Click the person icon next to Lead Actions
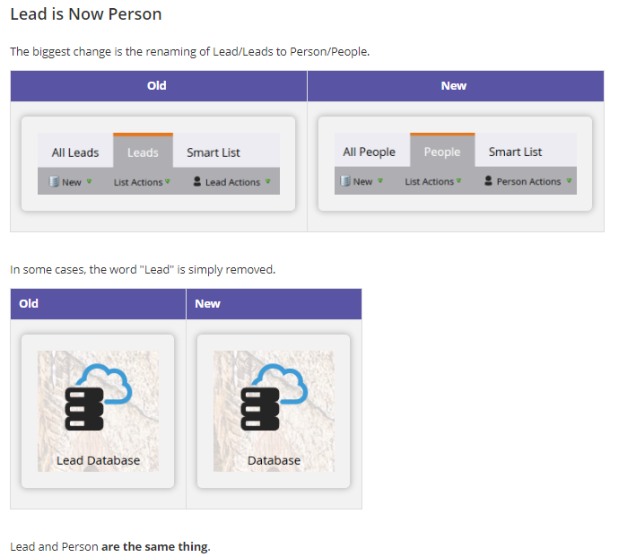This screenshot has width=636, height=557. click(197, 182)
